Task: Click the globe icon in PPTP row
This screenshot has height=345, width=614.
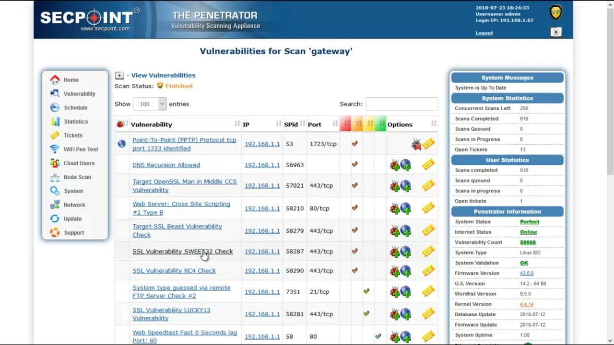Action: click(x=121, y=143)
